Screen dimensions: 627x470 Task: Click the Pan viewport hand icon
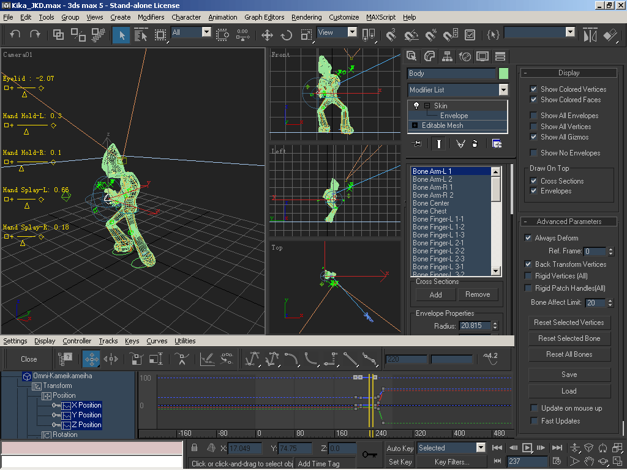(x=588, y=461)
